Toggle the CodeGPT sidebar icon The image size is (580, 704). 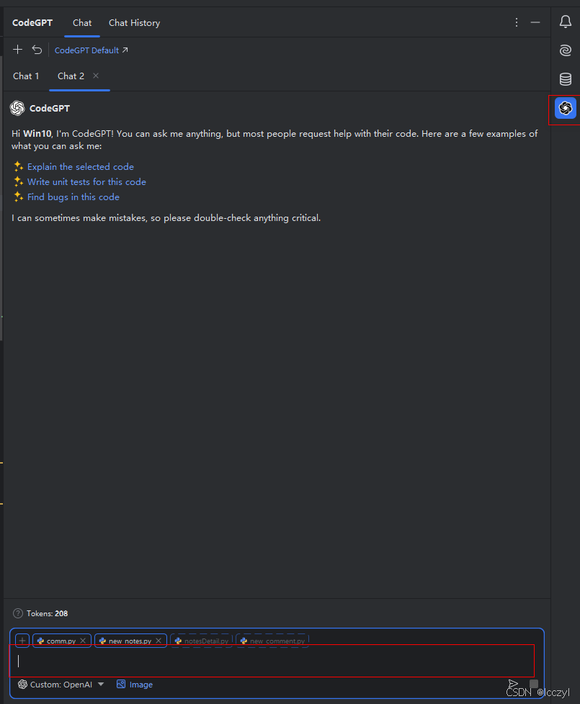click(566, 108)
